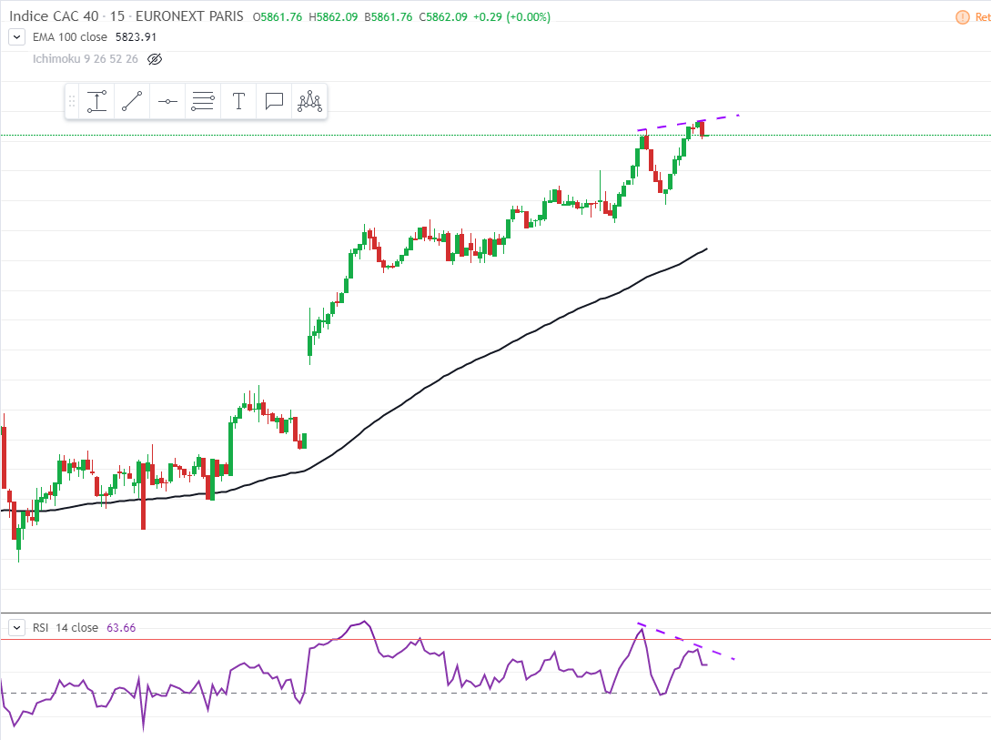This screenshot has width=991, height=740.
Task: Select the Fibonacci retracement lines tool
Action: (x=203, y=101)
